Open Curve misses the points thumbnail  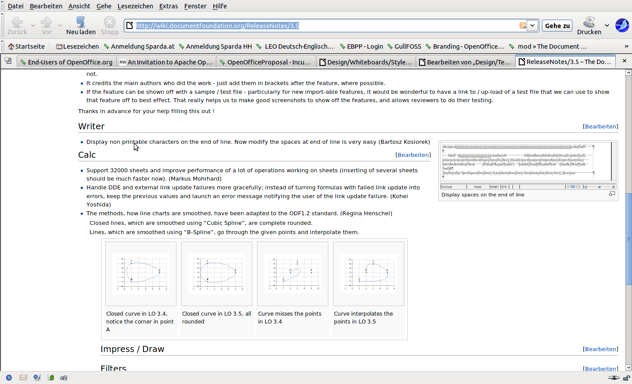(x=293, y=274)
